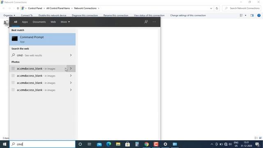263x148 pixels.
Task: Click the taskbar search box with cmd
Action: pos(42,144)
